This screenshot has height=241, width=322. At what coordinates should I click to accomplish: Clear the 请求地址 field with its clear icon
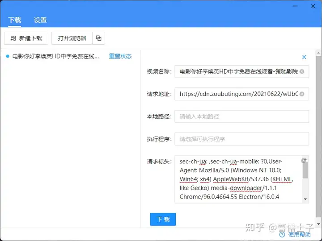[x=302, y=94]
